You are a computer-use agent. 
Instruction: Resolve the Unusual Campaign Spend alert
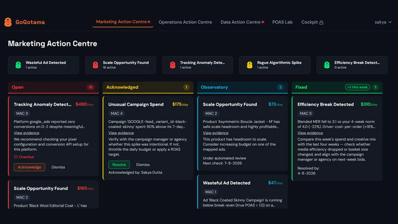119,165
